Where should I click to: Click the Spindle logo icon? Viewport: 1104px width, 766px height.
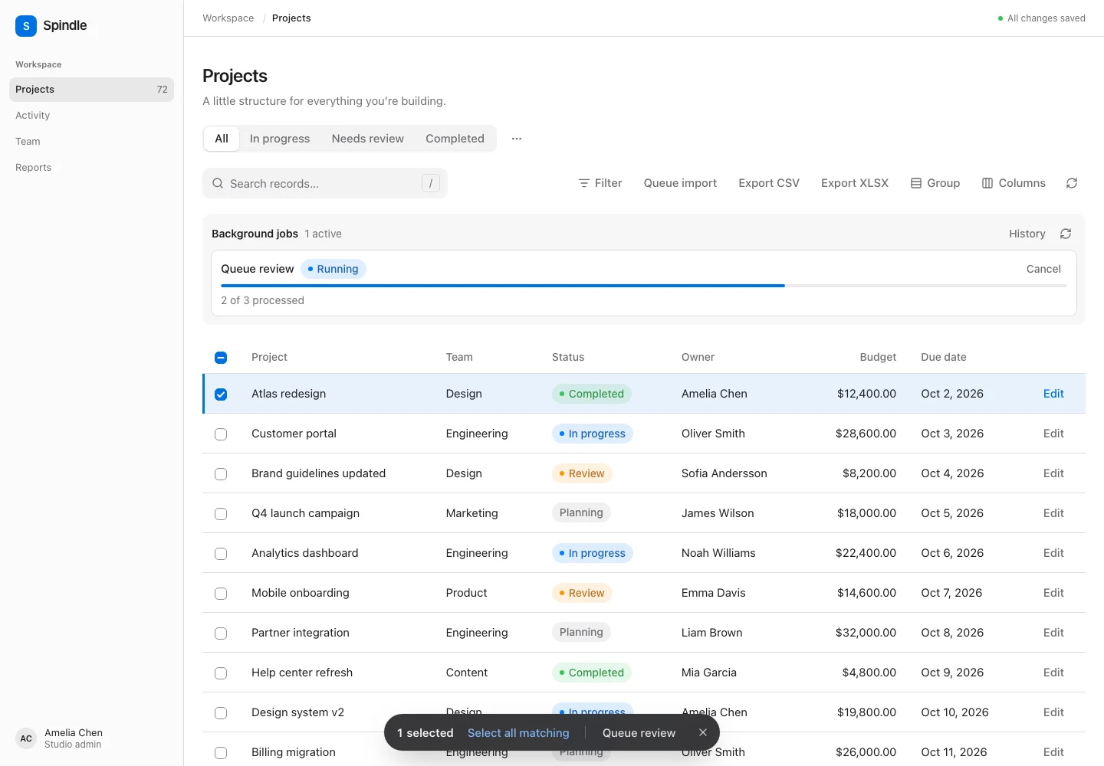(26, 26)
